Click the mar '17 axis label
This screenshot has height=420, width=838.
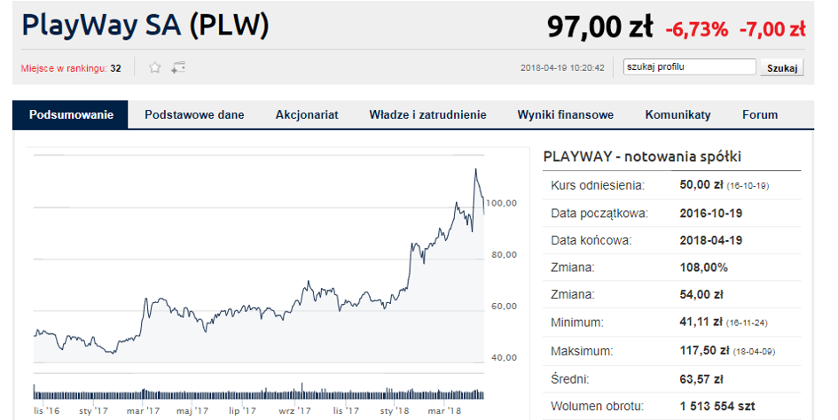tap(144, 411)
